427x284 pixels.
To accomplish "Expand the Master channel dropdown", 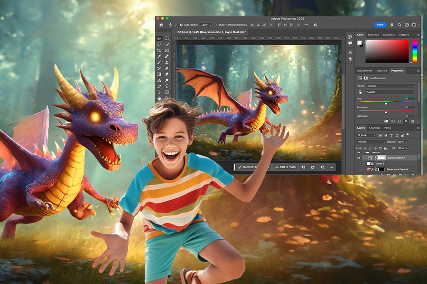I will (390, 92).
